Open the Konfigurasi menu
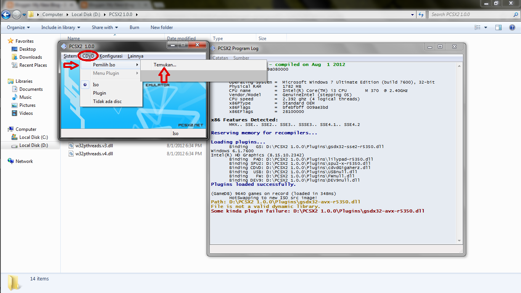 (x=111, y=56)
